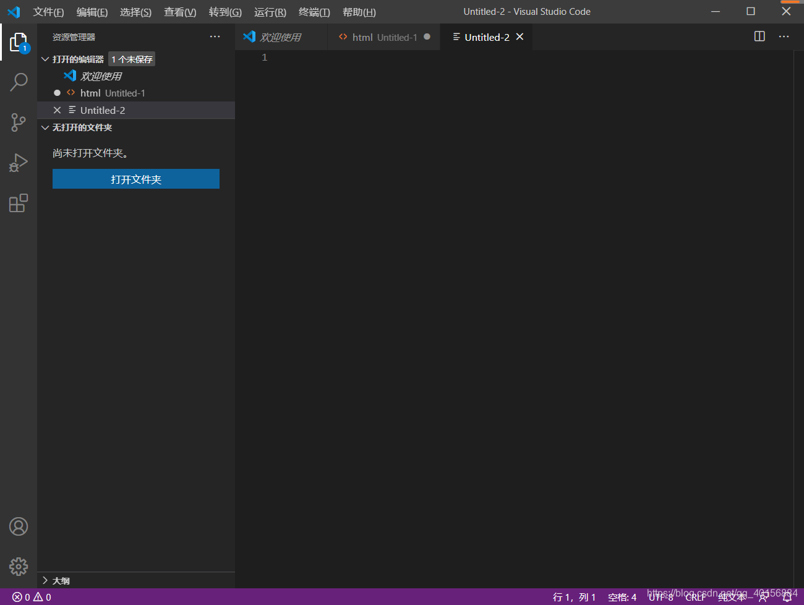Click the 纯文本 language mode status
Image resolution: width=804 pixels, height=605 pixels.
tap(732, 597)
